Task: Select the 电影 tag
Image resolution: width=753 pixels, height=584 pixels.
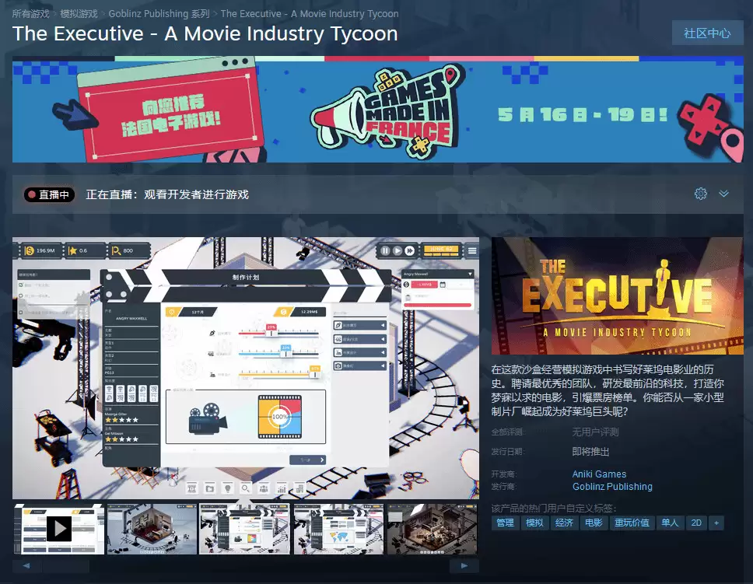Action: tap(593, 523)
